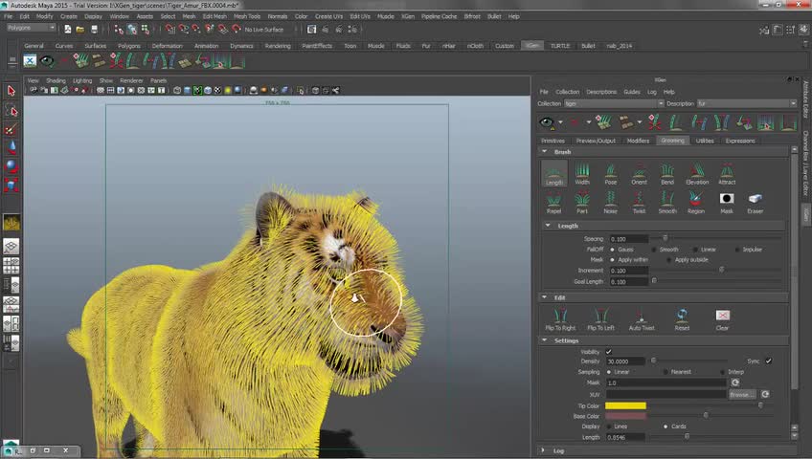
Task: Pick the Noise brush
Action: [611, 201]
